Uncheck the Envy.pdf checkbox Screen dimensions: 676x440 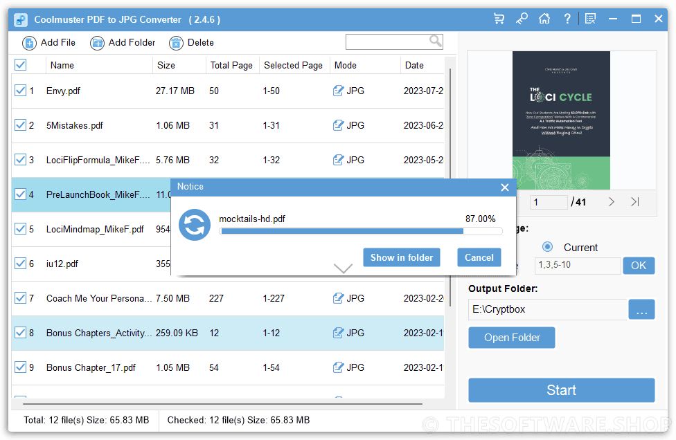20,91
